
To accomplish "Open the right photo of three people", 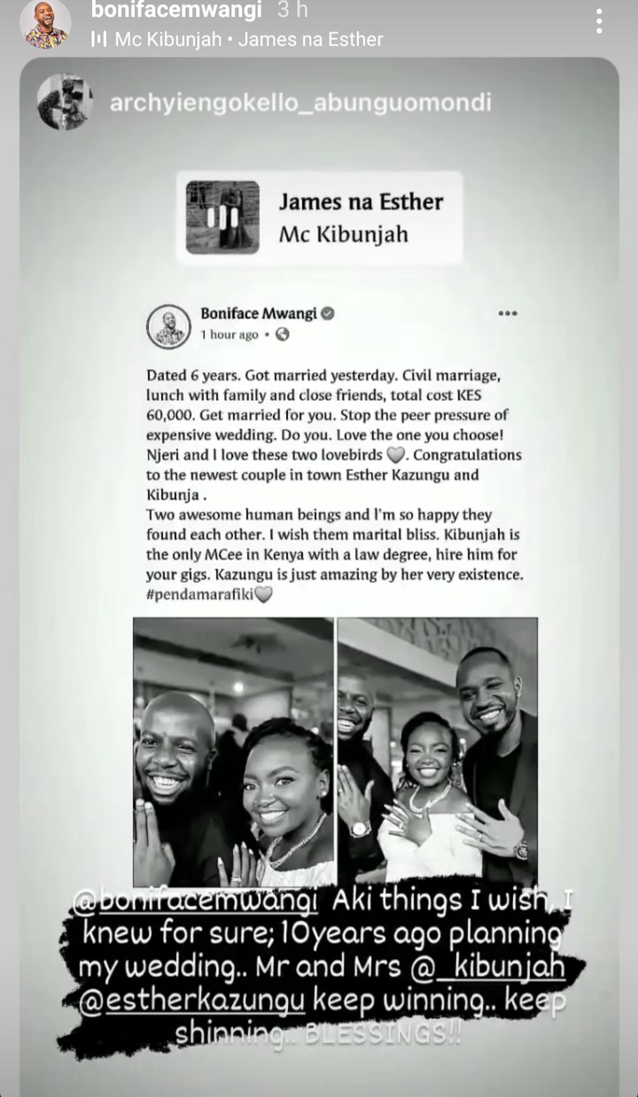I will point(438,752).
